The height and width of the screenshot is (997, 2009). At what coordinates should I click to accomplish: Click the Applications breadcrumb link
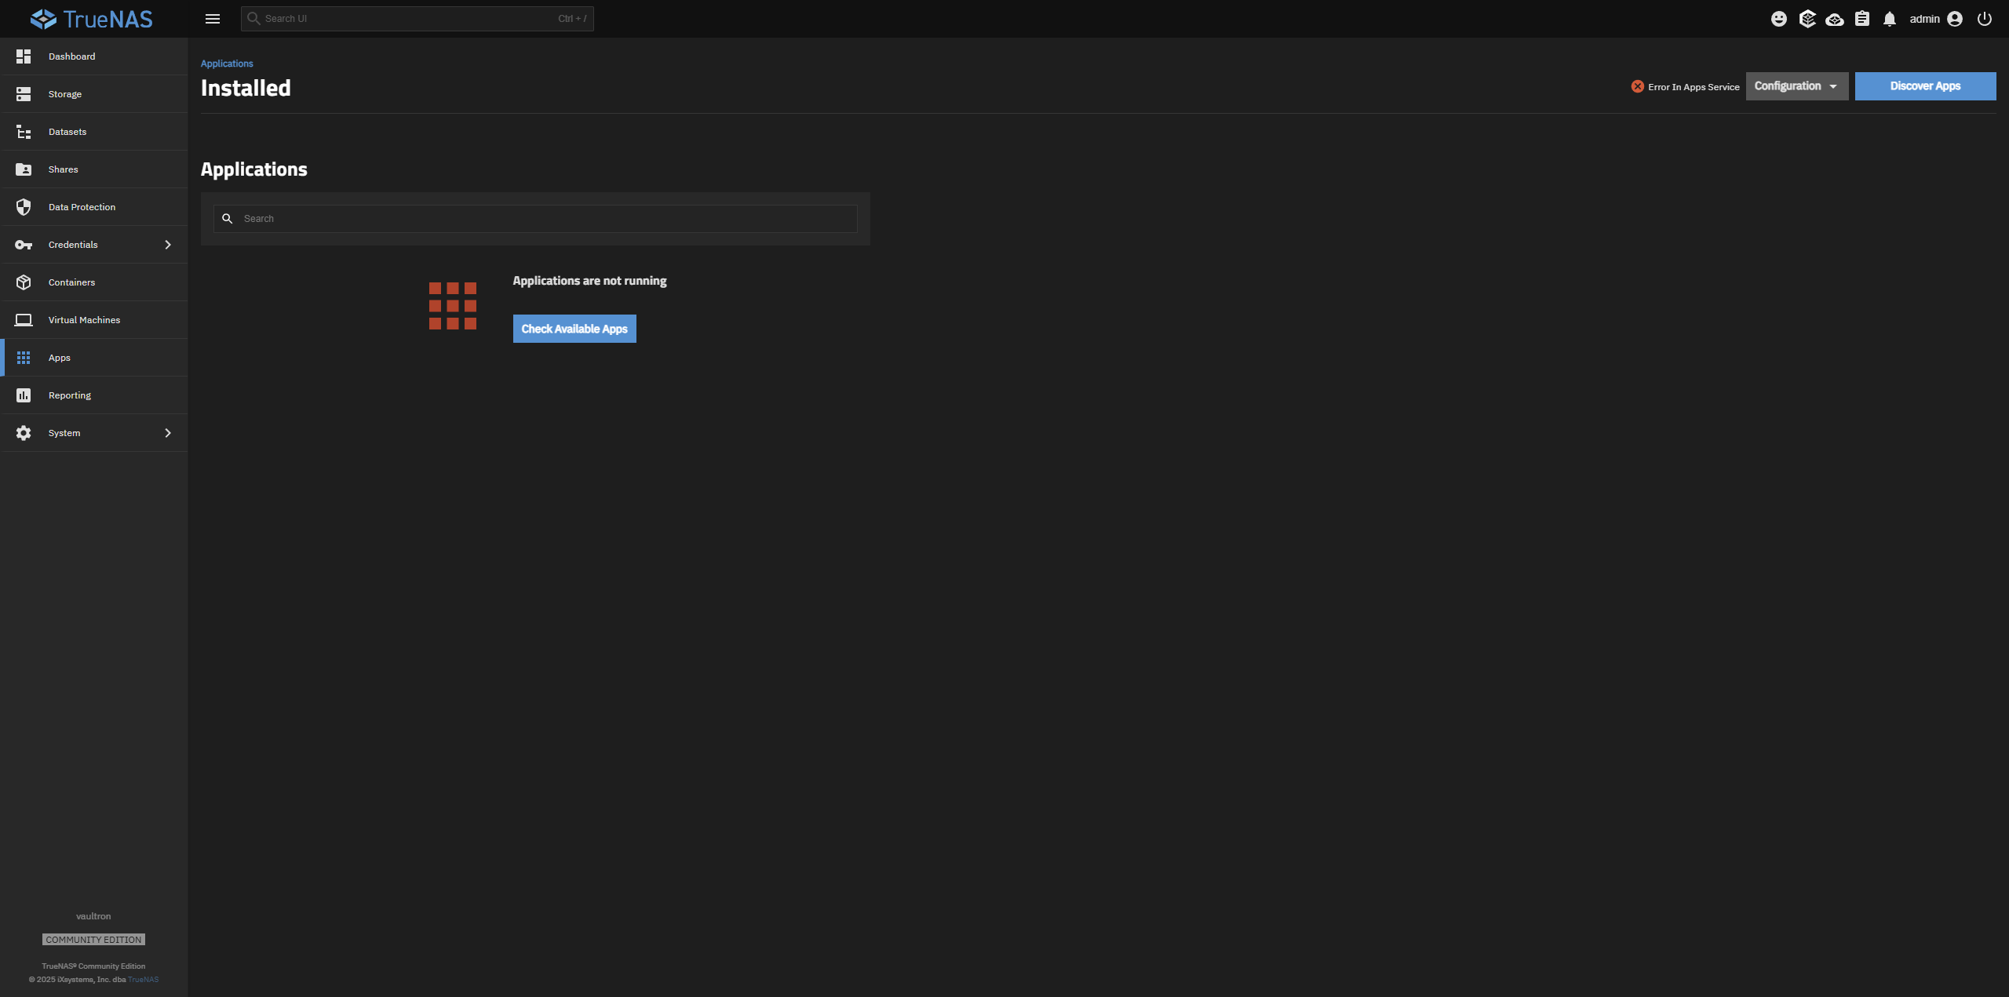[x=227, y=64]
